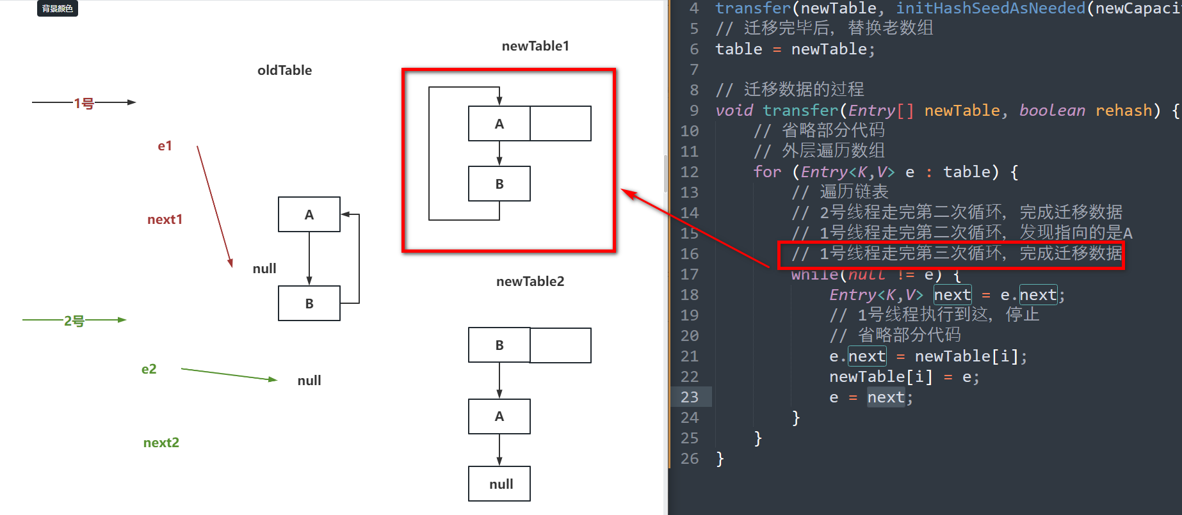Click the boolean keyword on line 9

pos(1052,111)
